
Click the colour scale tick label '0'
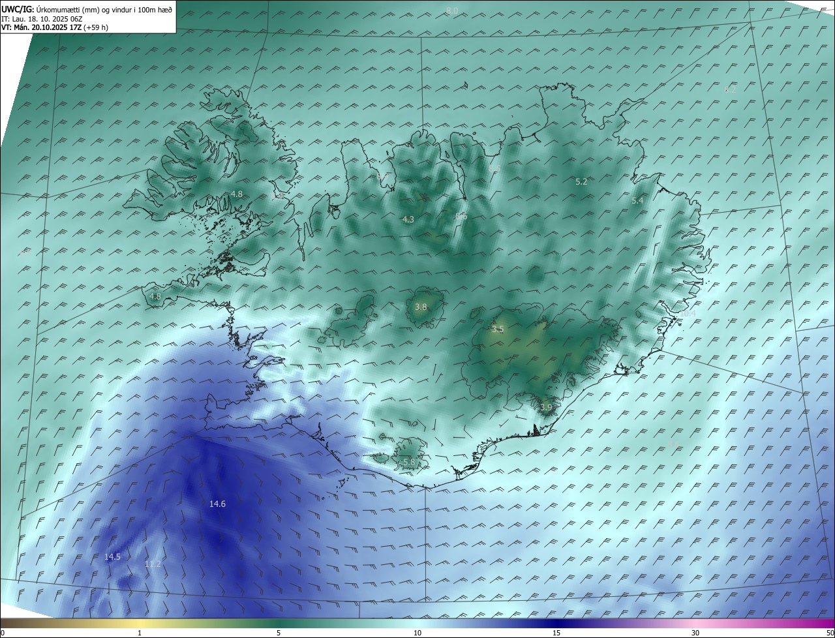3,633
